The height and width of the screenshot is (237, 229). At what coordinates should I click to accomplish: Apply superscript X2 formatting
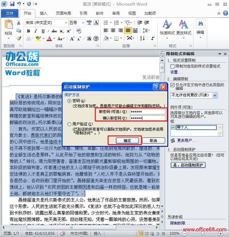(69, 31)
